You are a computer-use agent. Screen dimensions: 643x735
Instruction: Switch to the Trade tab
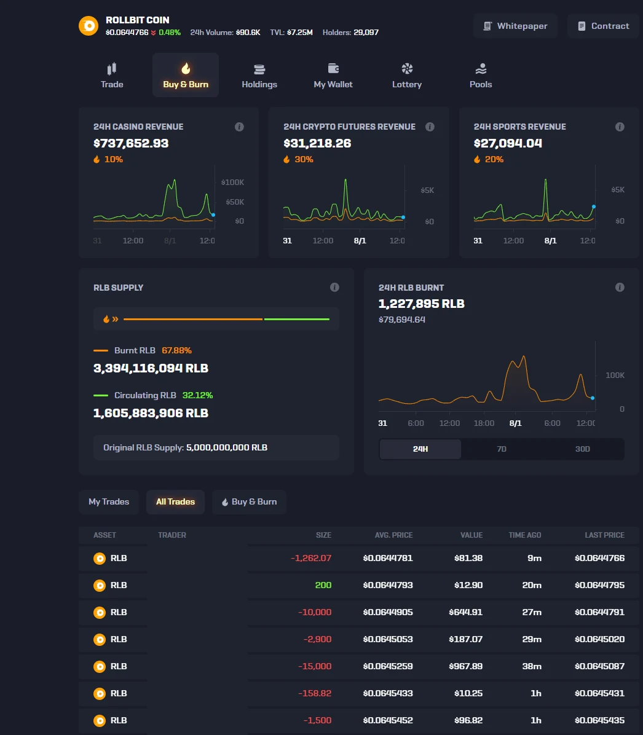(112, 75)
